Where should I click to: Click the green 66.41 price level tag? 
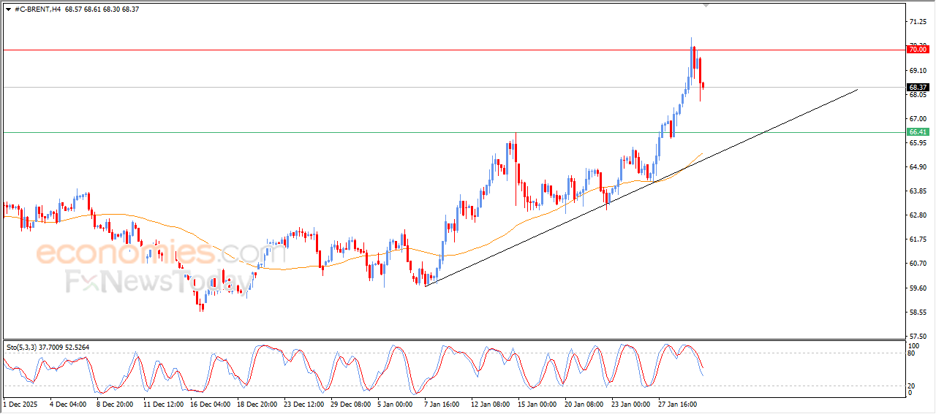[917, 132]
